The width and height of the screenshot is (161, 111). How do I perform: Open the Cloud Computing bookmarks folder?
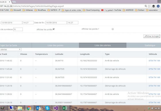click(x=91, y=10)
